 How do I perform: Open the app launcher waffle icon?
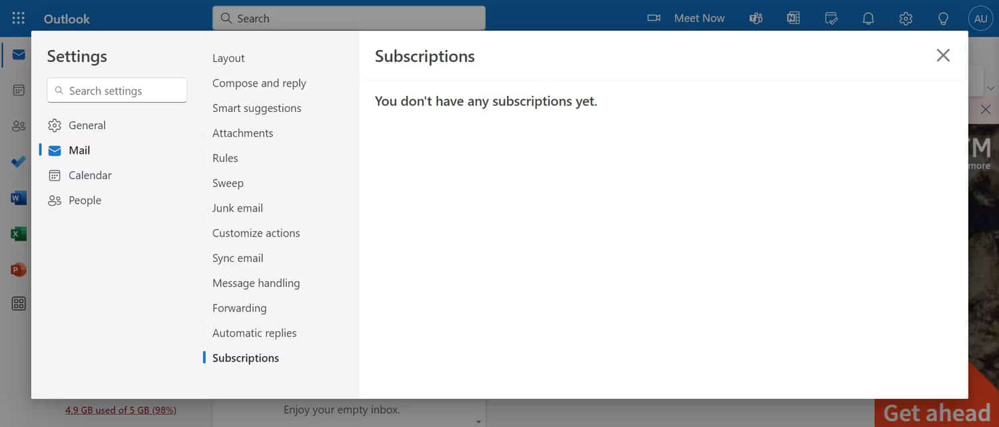(x=19, y=18)
